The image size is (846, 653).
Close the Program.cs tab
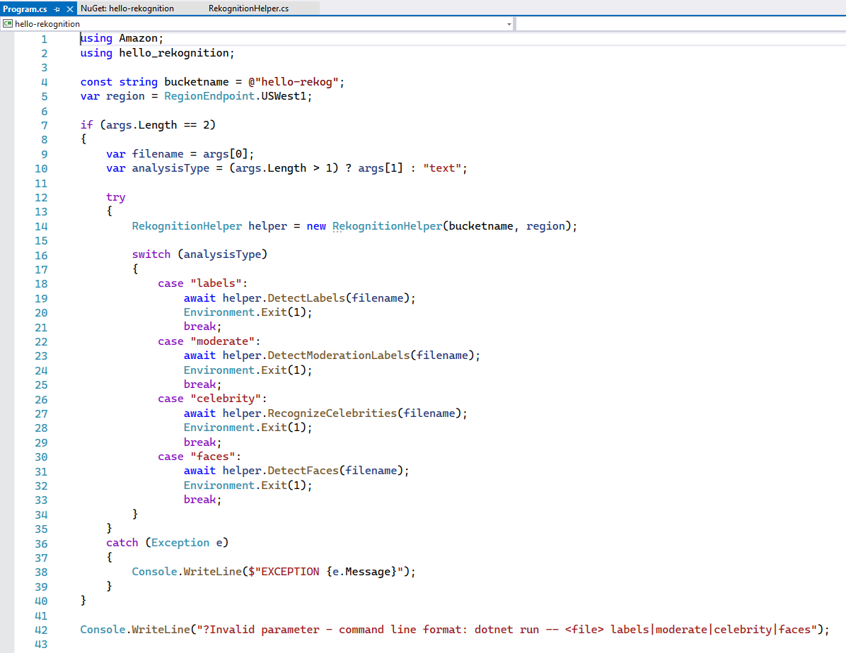[69, 9]
